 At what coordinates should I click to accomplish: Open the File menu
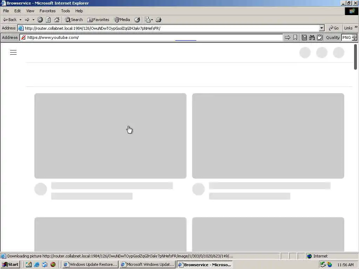click(x=6, y=11)
